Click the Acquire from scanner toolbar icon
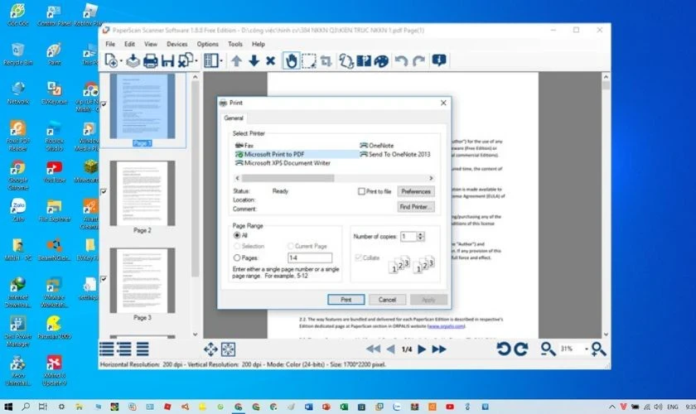Image resolution: width=696 pixels, height=414 pixels. tap(133, 60)
